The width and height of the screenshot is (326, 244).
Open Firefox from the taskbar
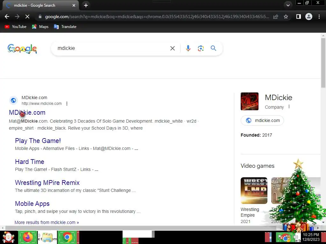tap(28, 237)
